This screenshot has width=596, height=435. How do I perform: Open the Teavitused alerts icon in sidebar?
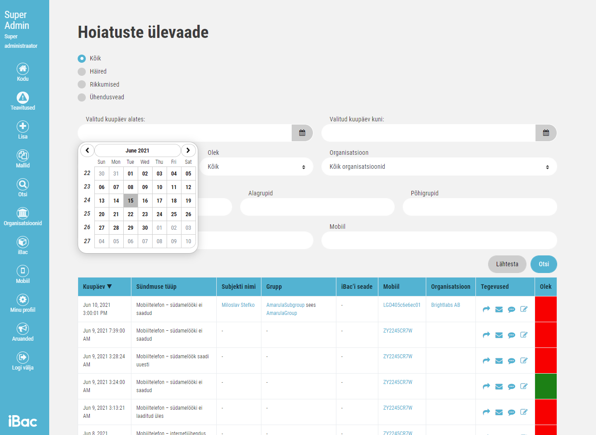tap(23, 98)
